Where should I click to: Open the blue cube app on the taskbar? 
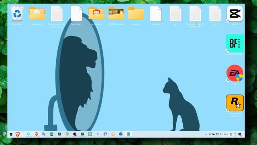(x=120, y=134)
